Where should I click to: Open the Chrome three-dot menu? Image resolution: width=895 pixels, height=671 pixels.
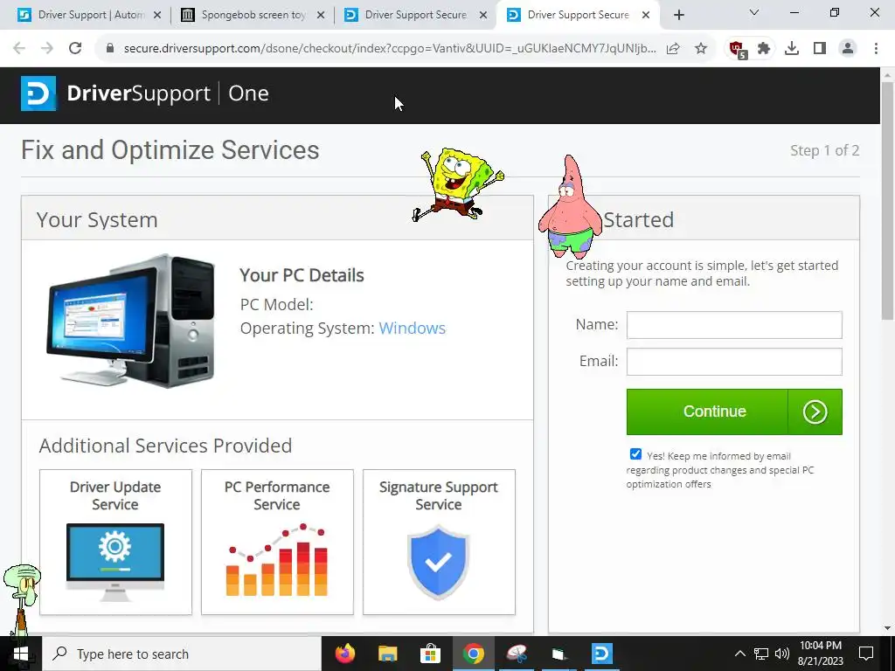point(876,49)
